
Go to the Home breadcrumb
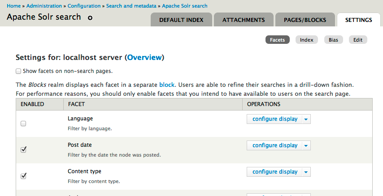[13, 6]
